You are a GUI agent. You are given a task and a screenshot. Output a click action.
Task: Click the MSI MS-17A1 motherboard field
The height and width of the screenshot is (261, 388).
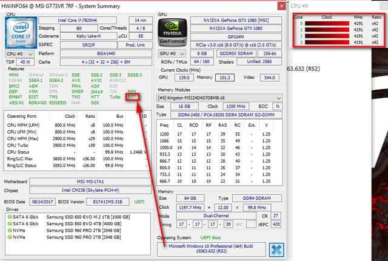coord(90,181)
